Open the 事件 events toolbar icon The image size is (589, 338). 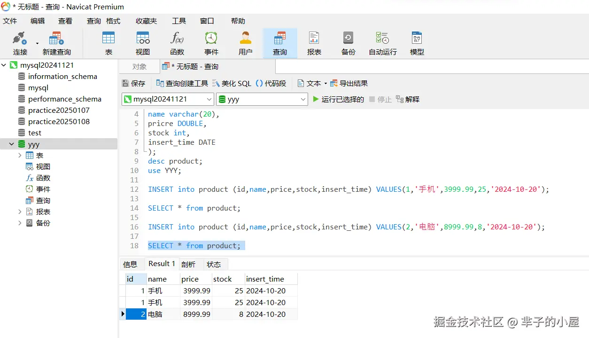tap(211, 43)
